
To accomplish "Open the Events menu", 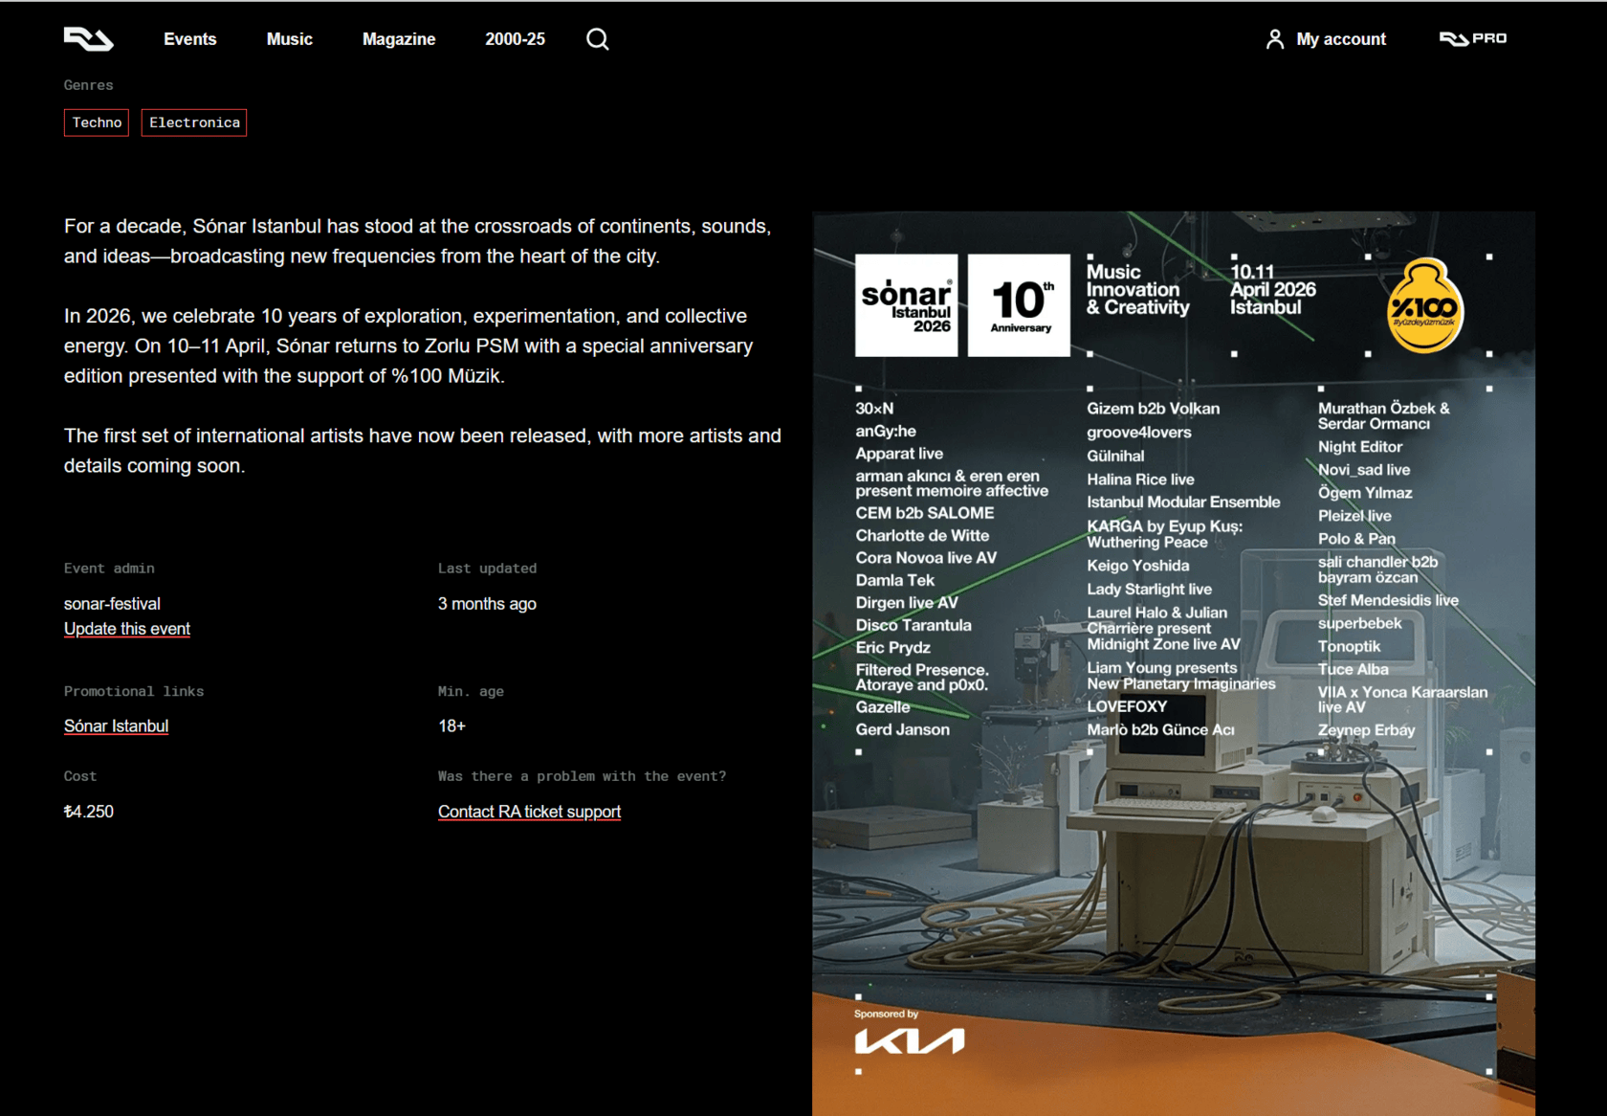I will pos(190,39).
